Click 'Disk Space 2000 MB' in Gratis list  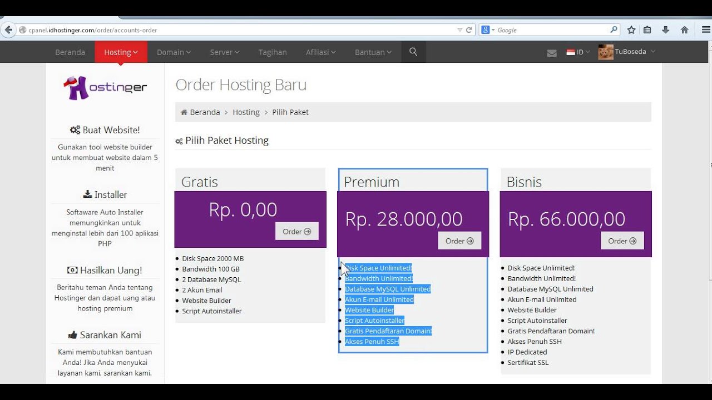click(213, 258)
